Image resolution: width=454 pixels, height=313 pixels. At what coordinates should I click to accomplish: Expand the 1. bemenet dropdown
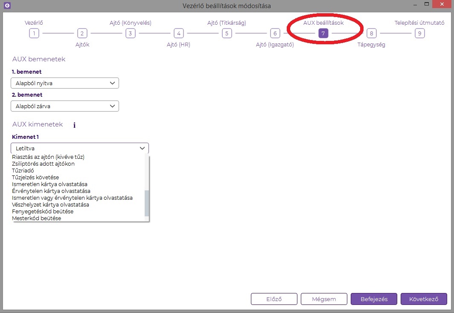point(64,83)
